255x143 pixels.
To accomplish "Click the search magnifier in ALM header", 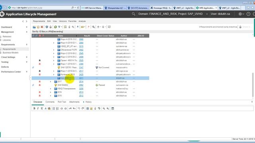I will click(133, 14).
